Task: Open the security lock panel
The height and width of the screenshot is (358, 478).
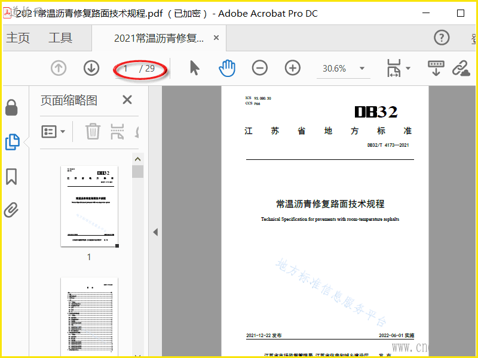Action: (11, 107)
